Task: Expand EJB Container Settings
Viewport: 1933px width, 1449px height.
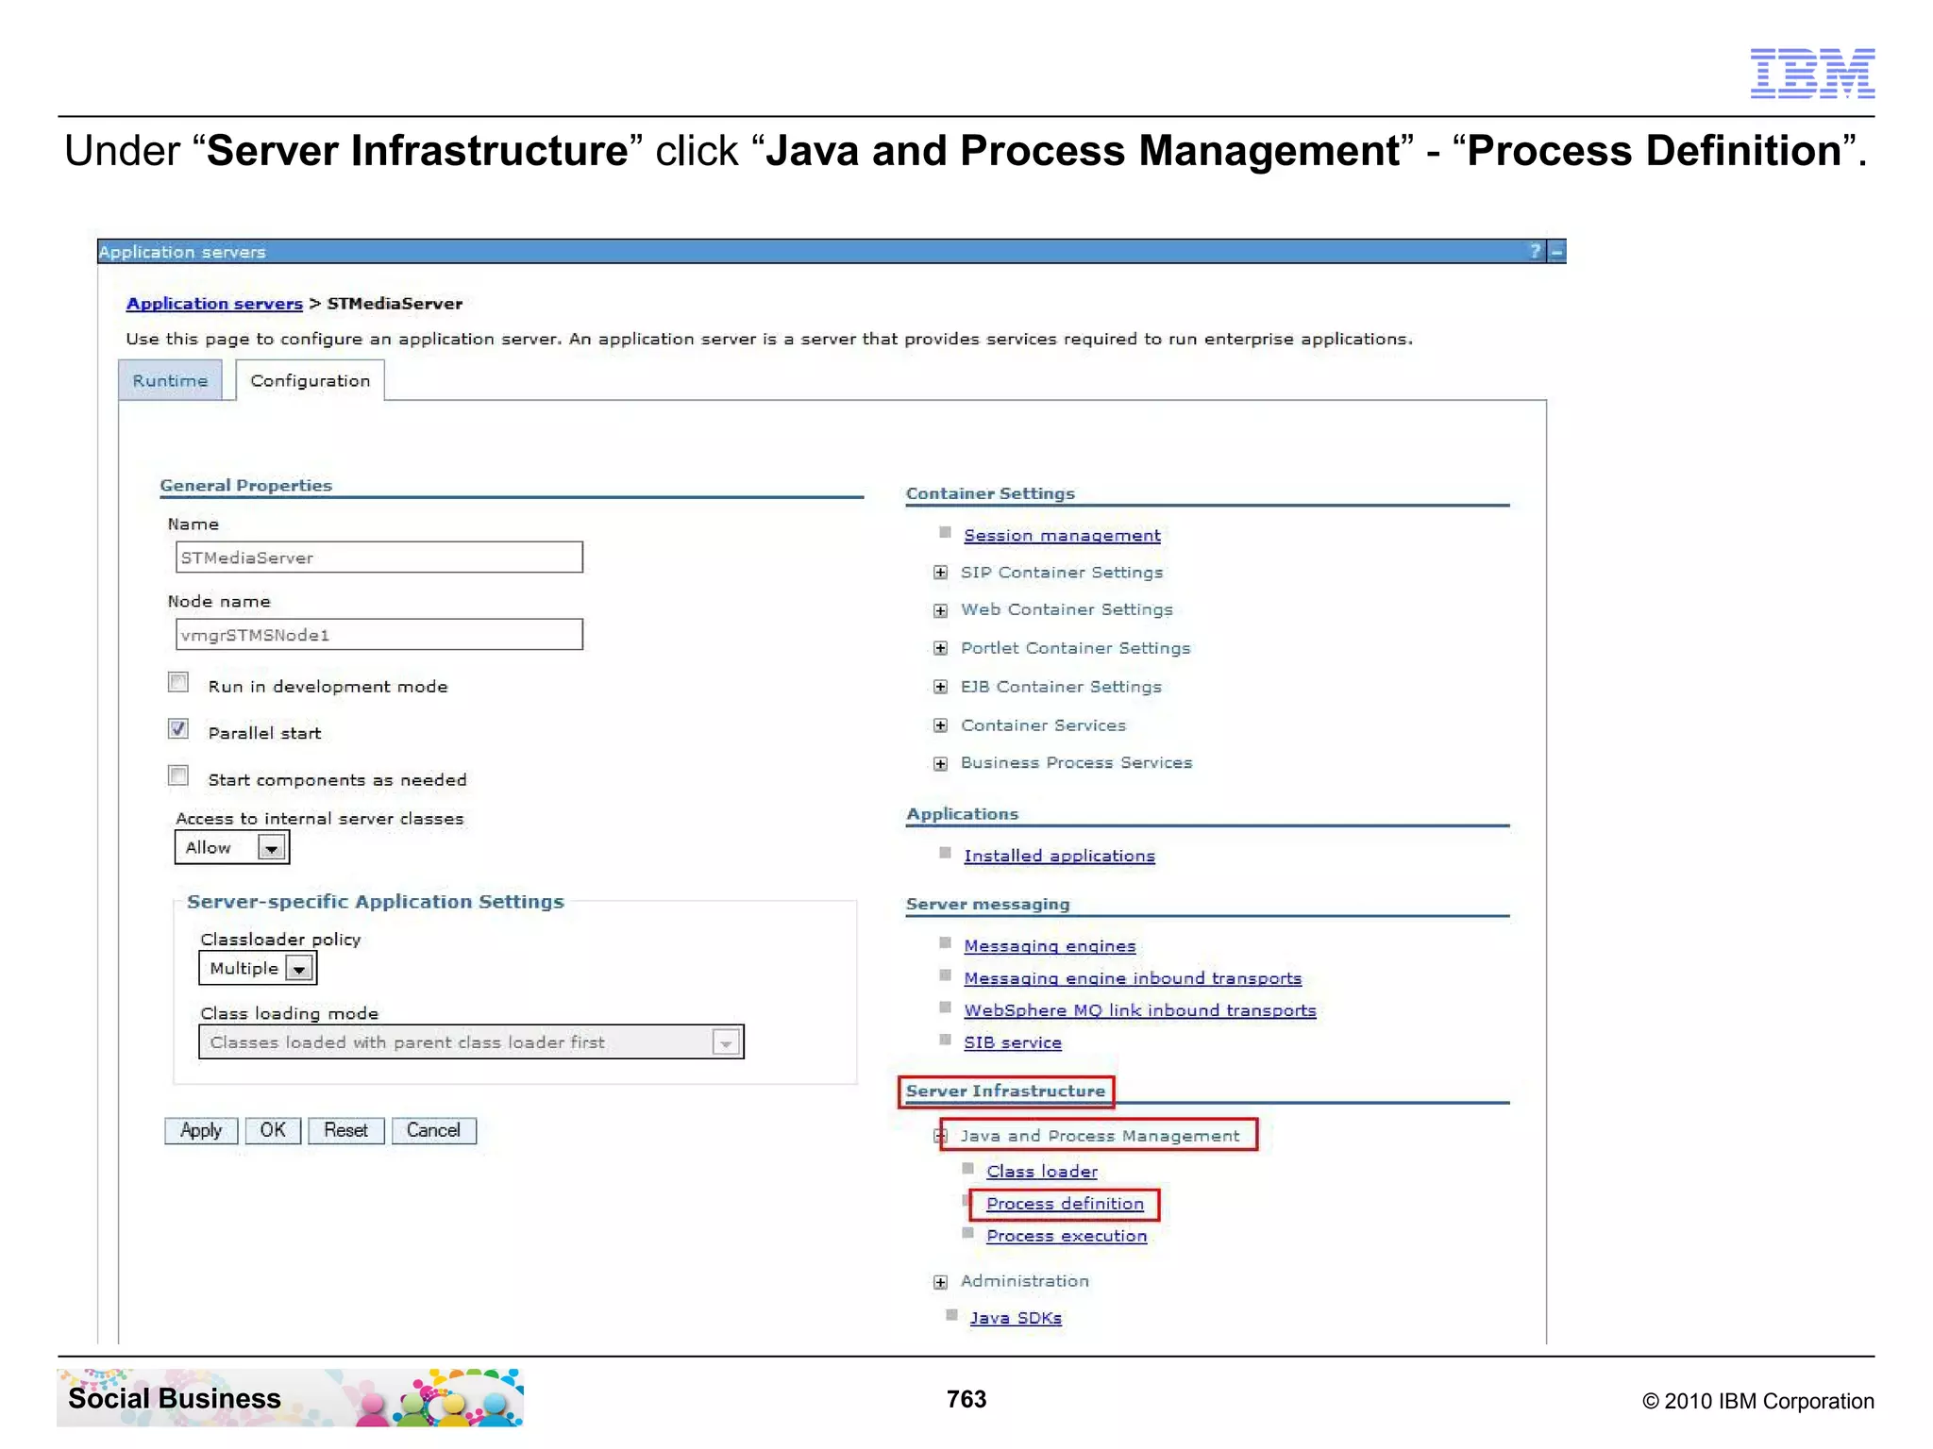Action: point(940,687)
